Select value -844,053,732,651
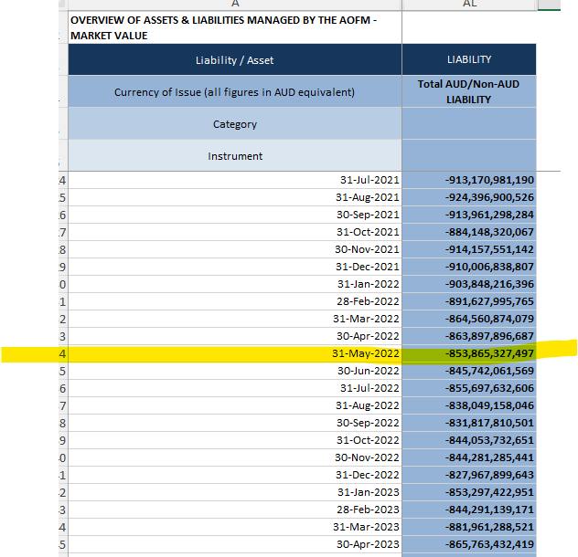578x557 pixels. point(469,440)
